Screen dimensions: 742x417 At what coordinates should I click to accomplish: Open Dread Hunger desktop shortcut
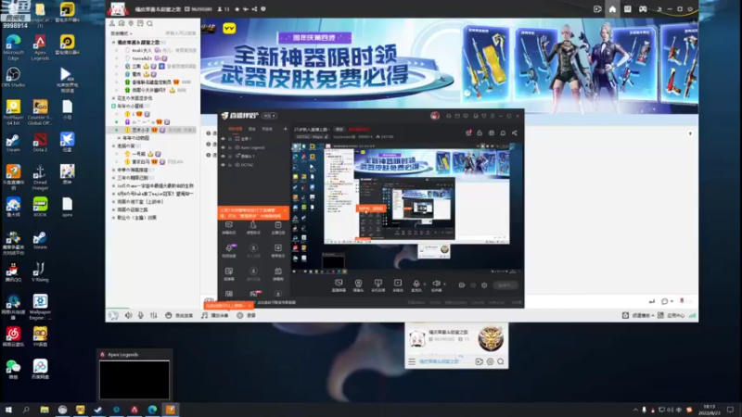click(x=40, y=178)
